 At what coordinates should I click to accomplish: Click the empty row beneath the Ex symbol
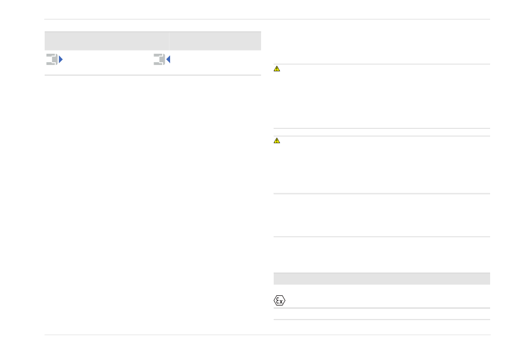[382, 314]
